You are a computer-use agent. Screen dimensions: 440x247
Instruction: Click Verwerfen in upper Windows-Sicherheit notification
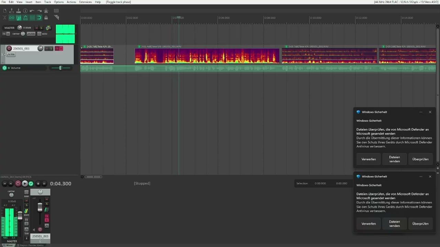click(x=368, y=159)
